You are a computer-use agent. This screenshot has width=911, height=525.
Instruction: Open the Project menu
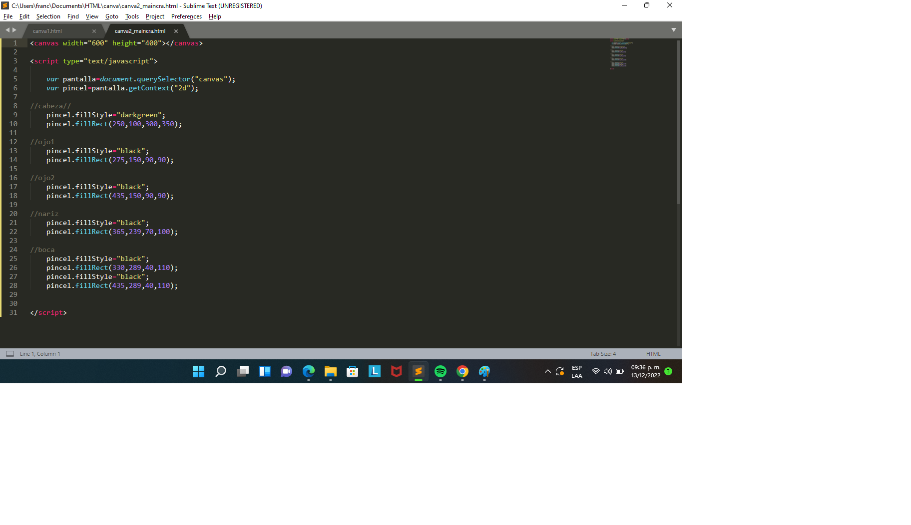point(155,16)
